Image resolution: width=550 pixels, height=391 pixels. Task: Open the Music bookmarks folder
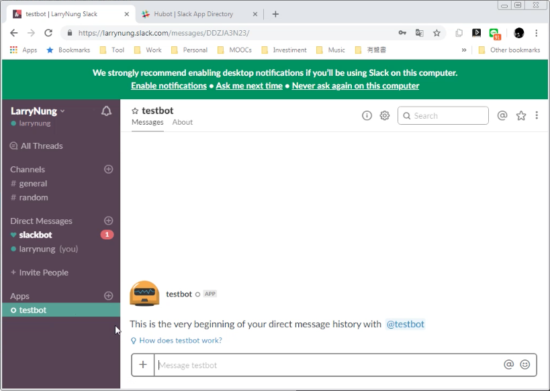[331, 50]
